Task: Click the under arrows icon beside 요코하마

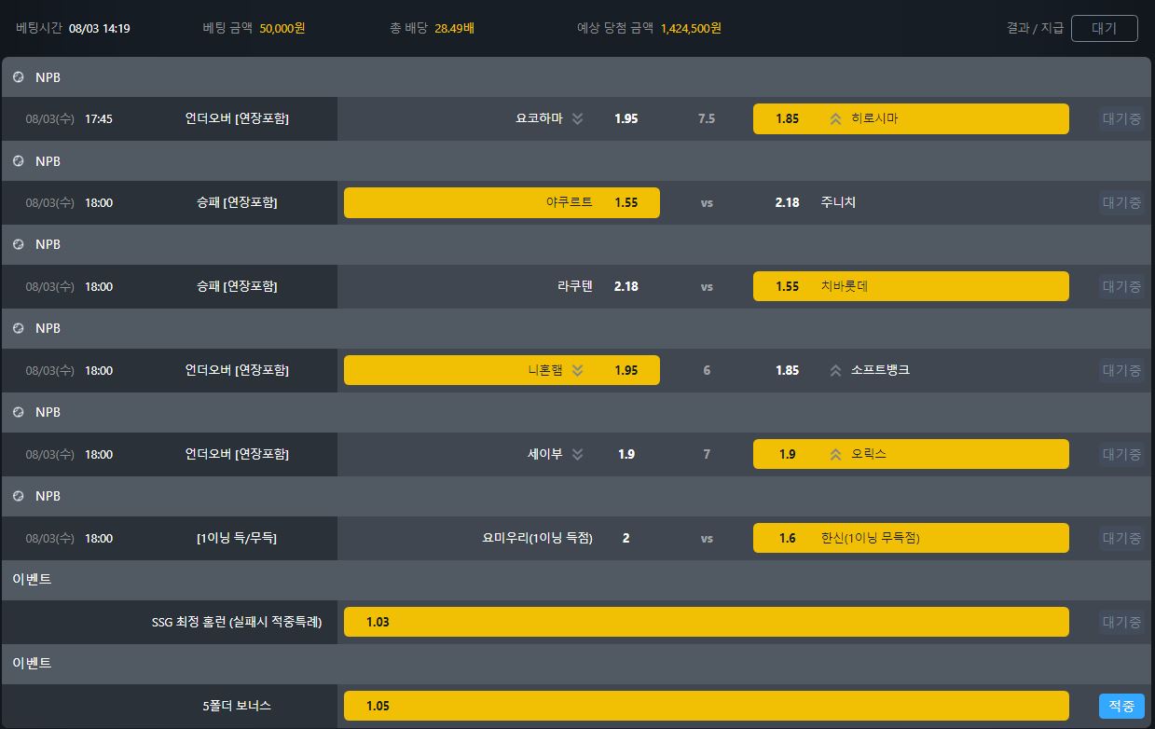Action: coord(577,118)
